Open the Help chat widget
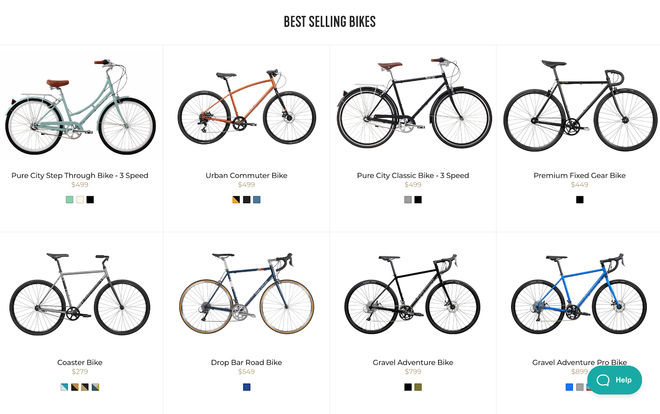Image resolution: width=660 pixels, height=414 pixels. click(x=614, y=380)
